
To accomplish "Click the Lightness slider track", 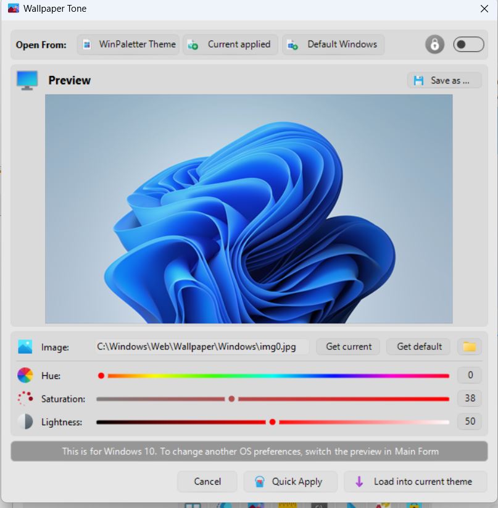I will (x=273, y=422).
